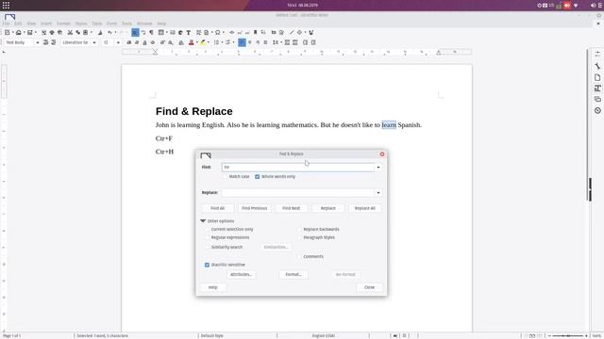Open sidebar Styles panel icon
Screen dimensions: 604x339
click(x=597, y=89)
